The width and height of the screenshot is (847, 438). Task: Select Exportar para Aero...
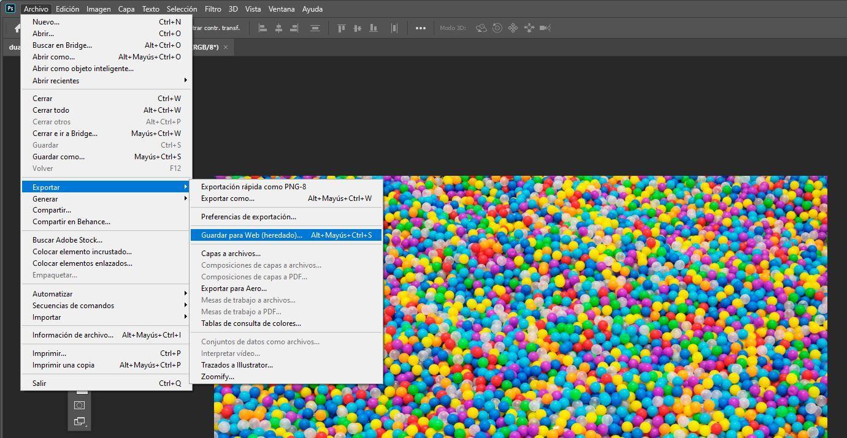pyautogui.click(x=286, y=289)
